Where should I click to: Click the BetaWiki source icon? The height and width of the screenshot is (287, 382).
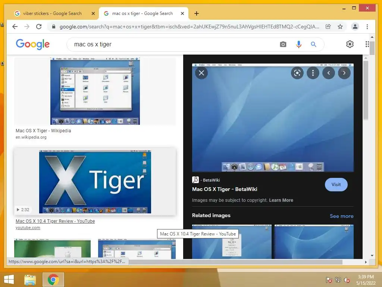pyautogui.click(x=195, y=180)
